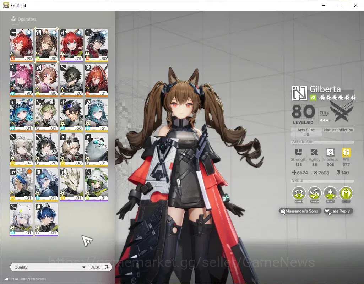Click the sort order icon beside DESC
Screen dimensions: 364x284
[107, 267]
